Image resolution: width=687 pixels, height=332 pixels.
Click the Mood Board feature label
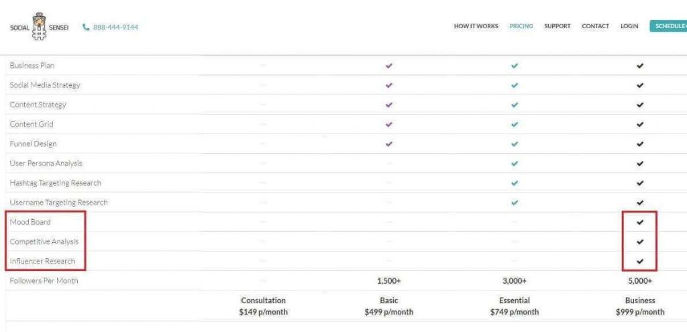[x=30, y=222]
